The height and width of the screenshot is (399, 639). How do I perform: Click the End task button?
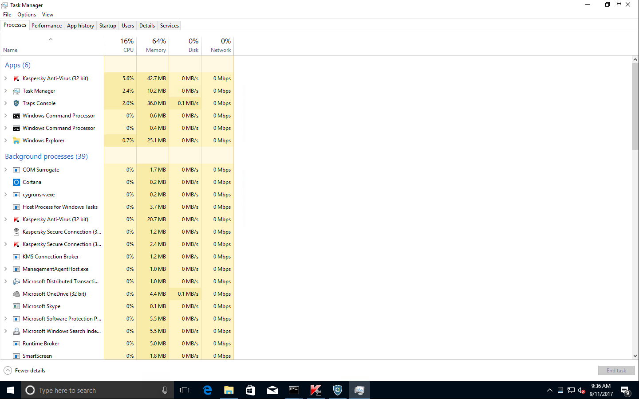tap(616, 371)
